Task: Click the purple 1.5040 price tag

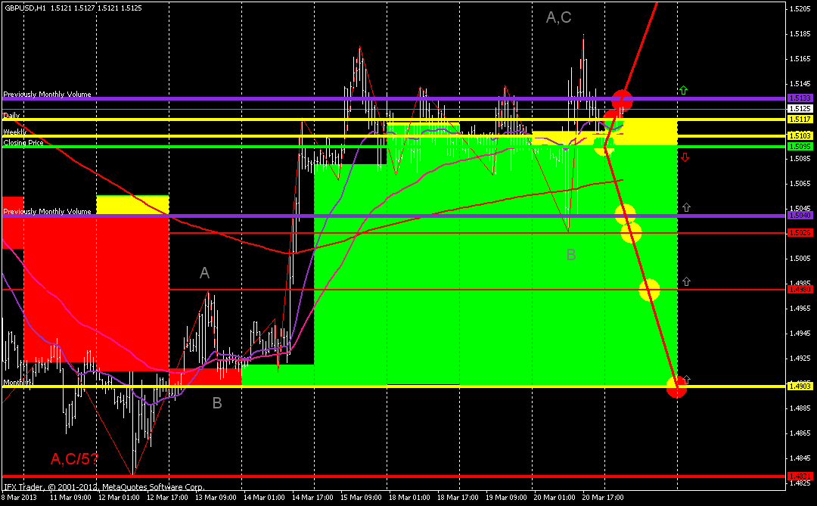Action: tap(800, 216)
